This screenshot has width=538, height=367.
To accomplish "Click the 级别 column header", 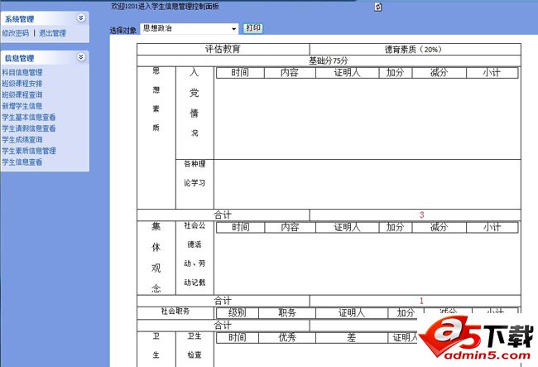I will click(x=237, y=313).
